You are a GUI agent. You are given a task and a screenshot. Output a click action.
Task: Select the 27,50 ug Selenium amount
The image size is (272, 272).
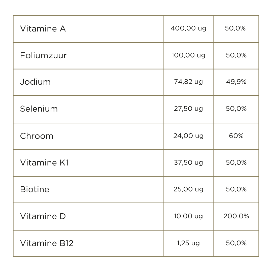coord(188,109)
